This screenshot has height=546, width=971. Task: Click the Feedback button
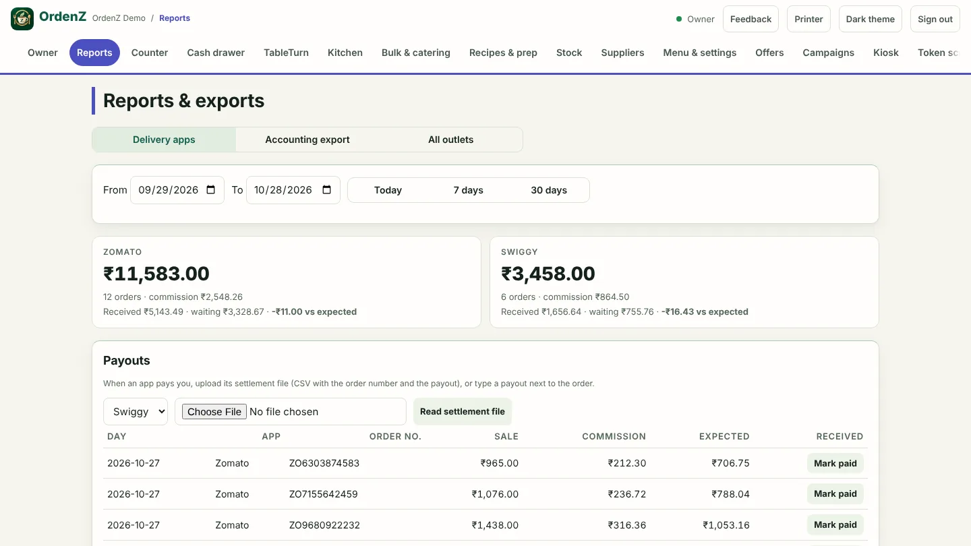[751, 19]
